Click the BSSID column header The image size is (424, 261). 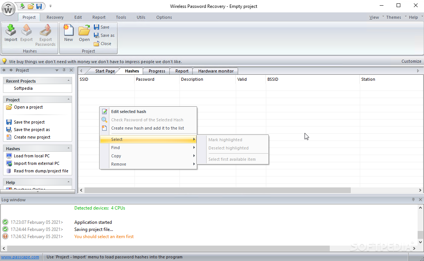click(313, 79)
